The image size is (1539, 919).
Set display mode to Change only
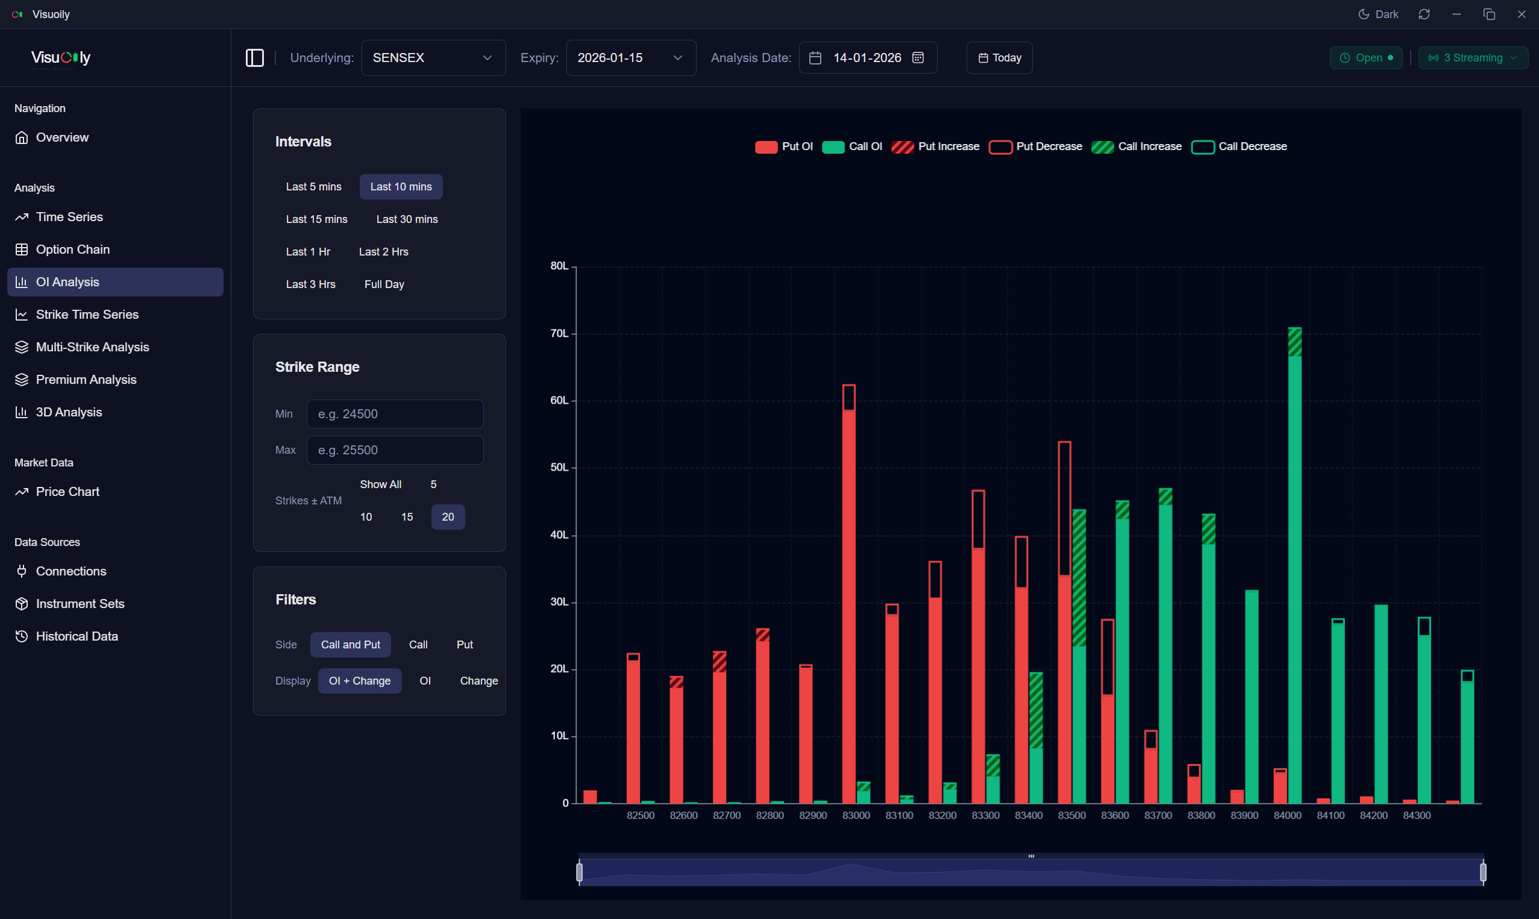tap(478, 680)
